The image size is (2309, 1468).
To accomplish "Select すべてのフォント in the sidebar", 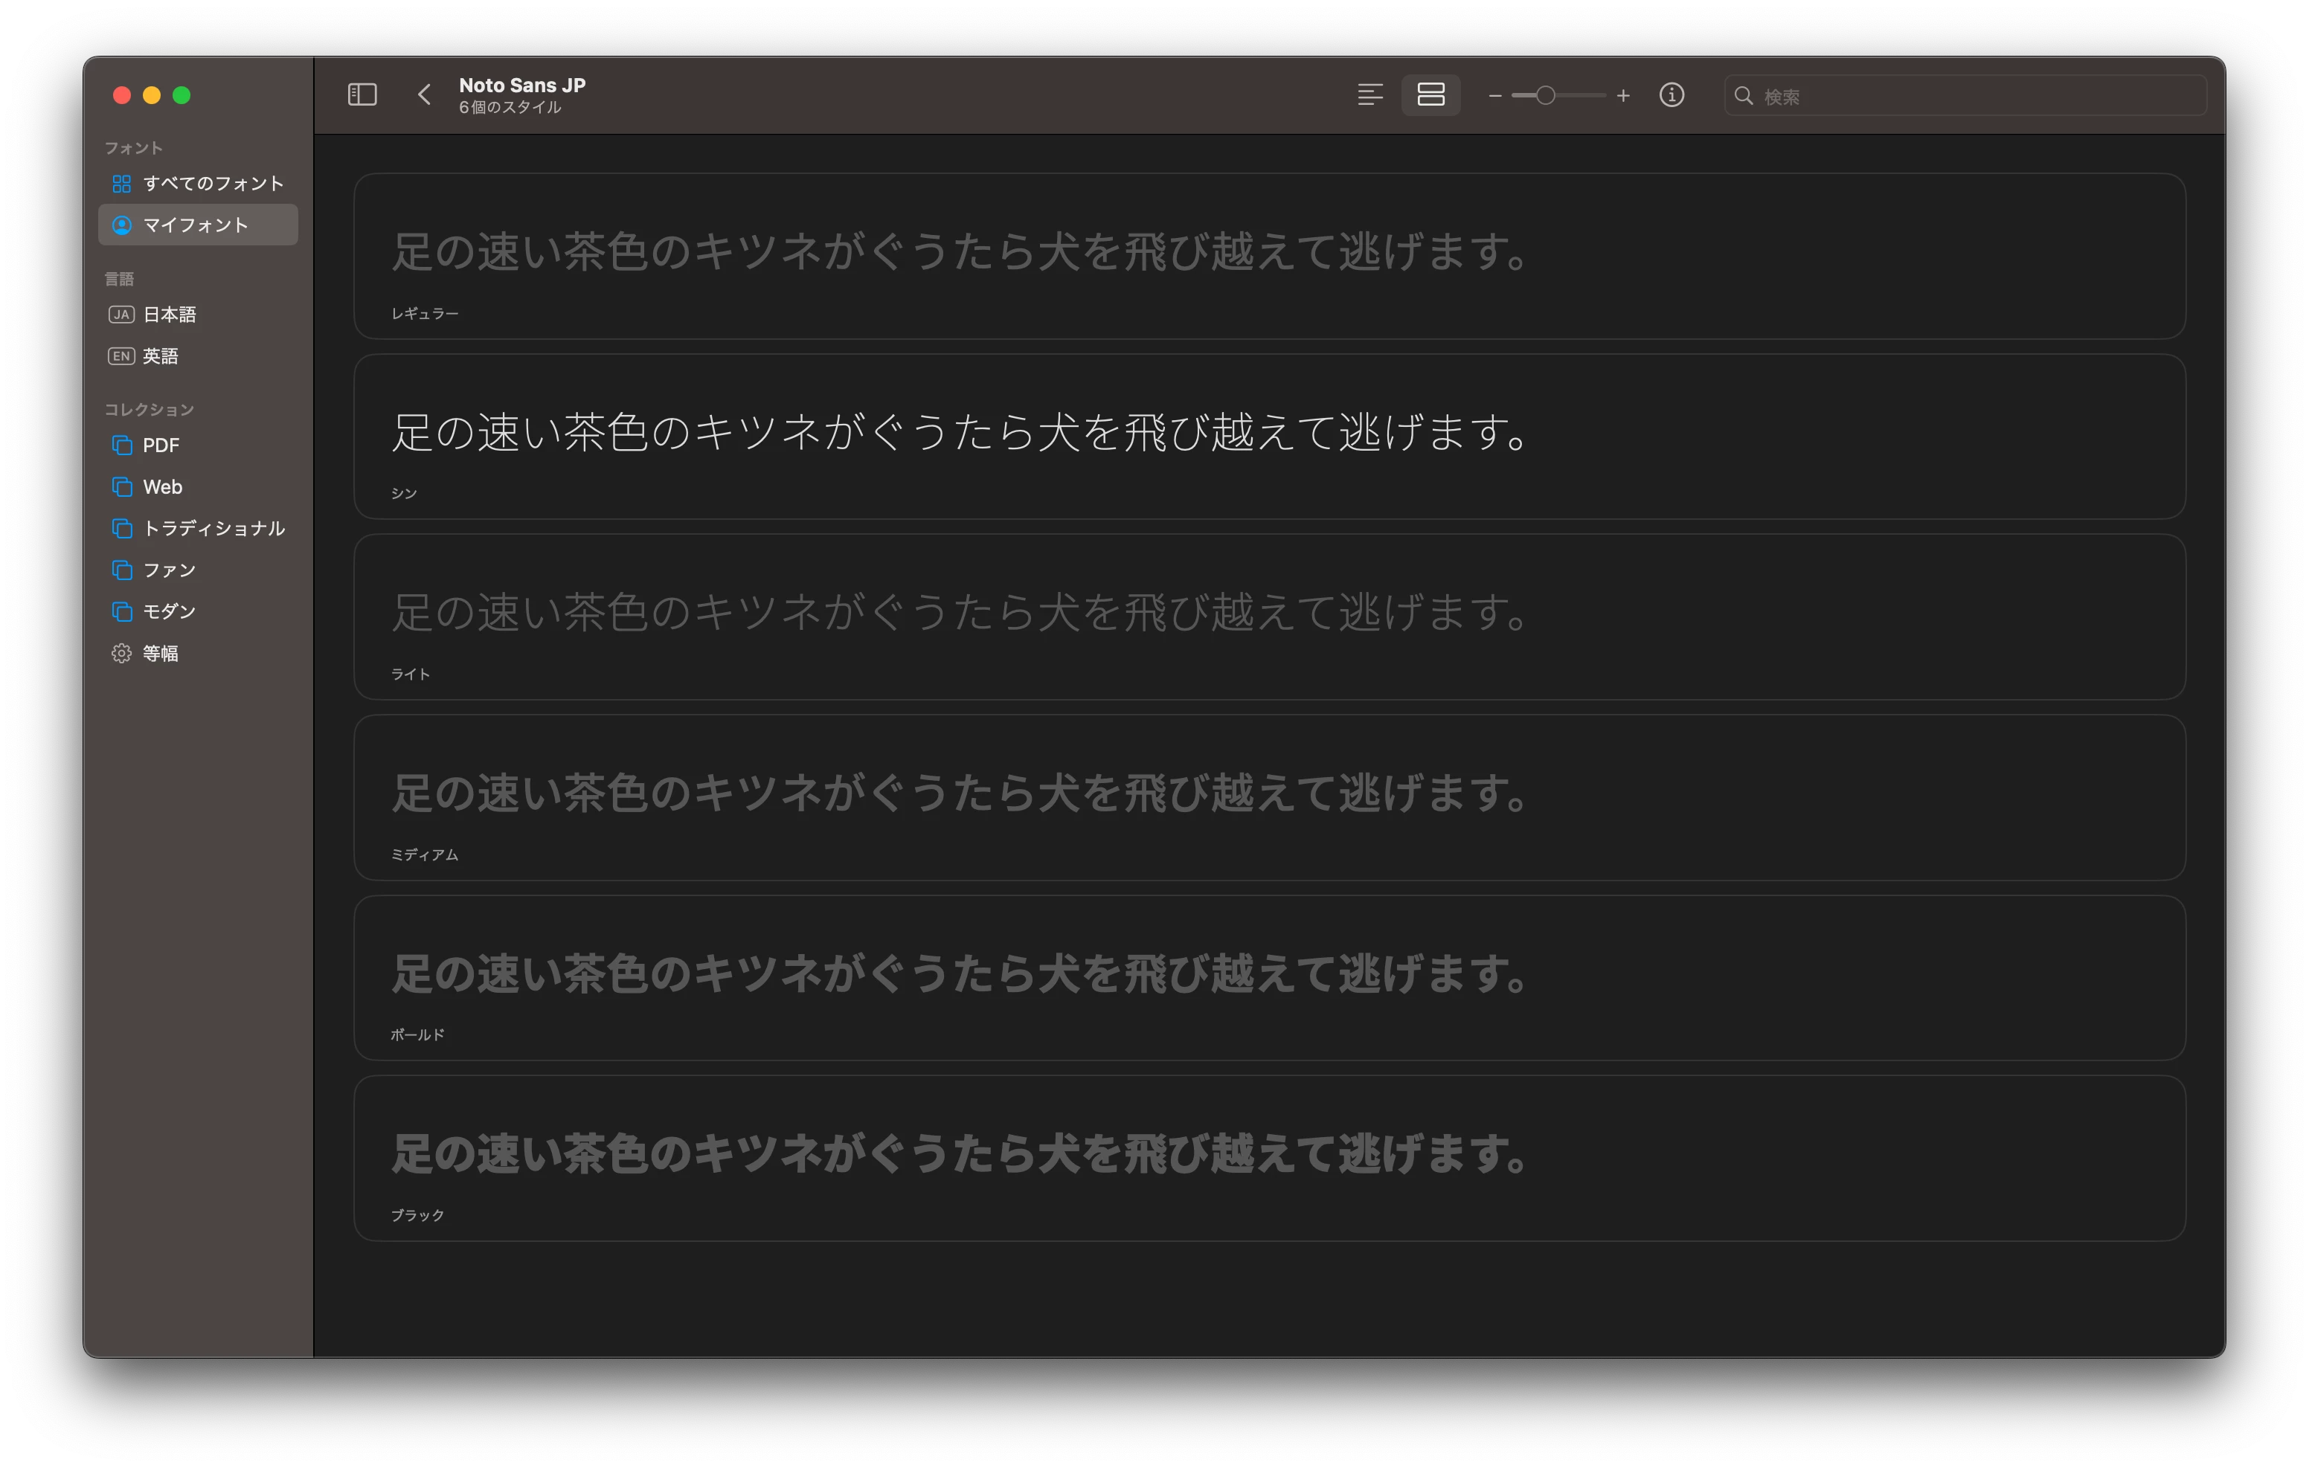I will 212,183.
